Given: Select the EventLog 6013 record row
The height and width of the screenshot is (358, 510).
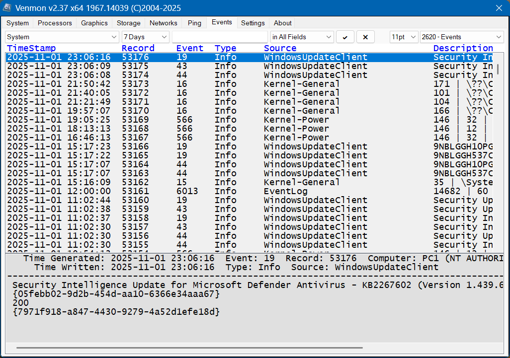Looking at the screenshot, I should click(250, 191).
